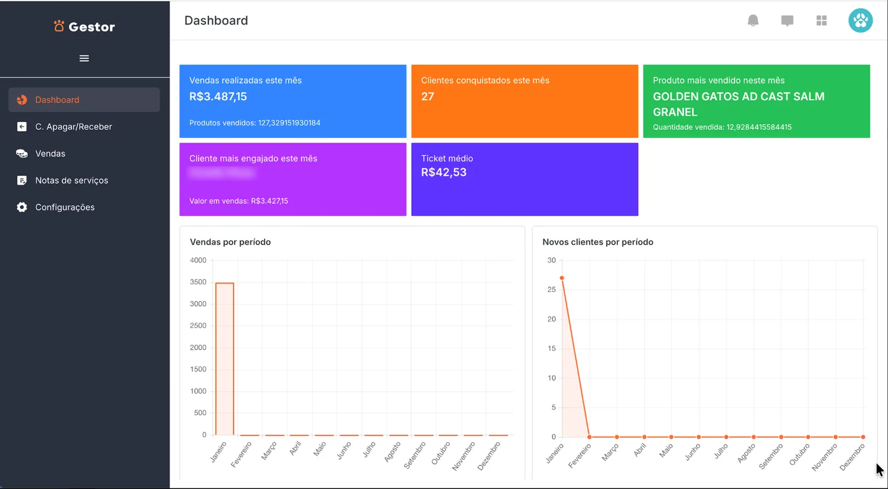Click the Notas de serviços document icon
Screen dimensions: 888x489
22,180
